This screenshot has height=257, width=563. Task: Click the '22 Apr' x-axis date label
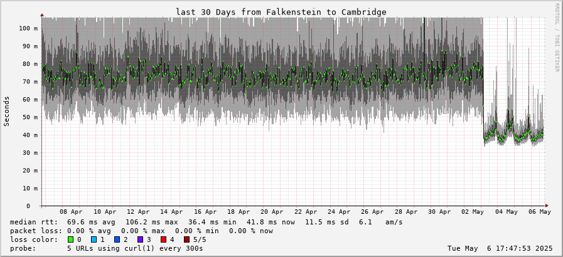coord(307,212)
